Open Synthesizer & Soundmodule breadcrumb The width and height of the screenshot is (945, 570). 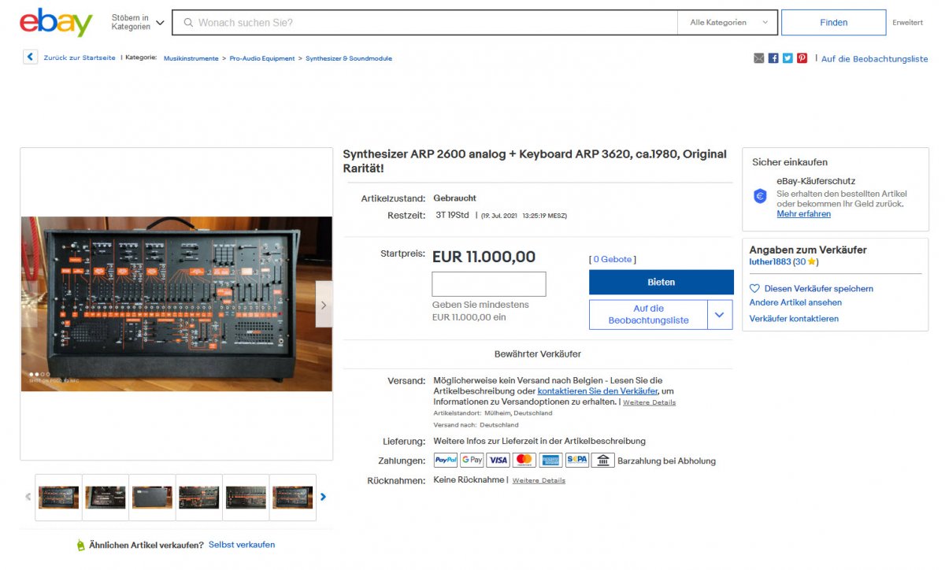(349, 58)
